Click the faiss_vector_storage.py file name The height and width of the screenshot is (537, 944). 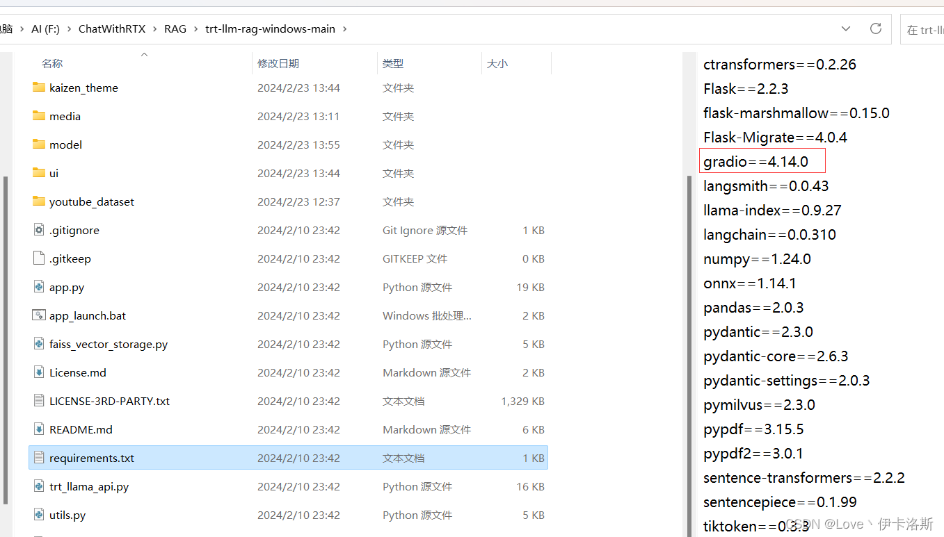coord(109,344)
